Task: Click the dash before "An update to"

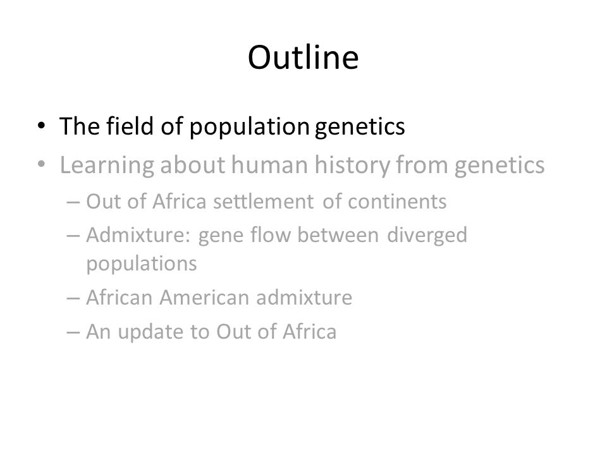Action: (73, 332)
